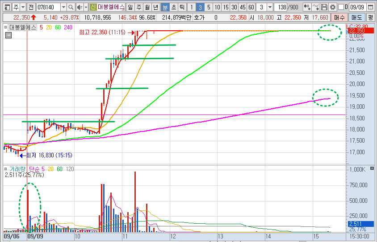Image resolution: width=377 pixels, height=242 pixels.
Task: Select the 월 (monthly) chart period
Action: click(147, 8)
